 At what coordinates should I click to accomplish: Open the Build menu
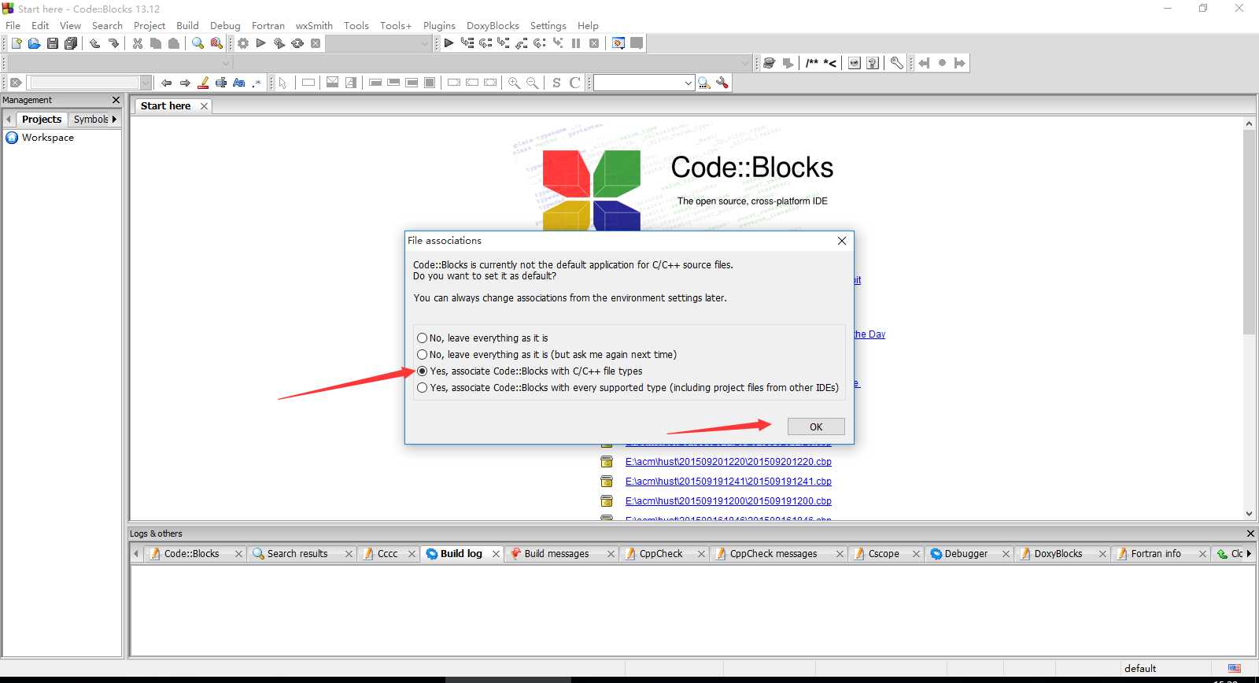pos(187,25)
